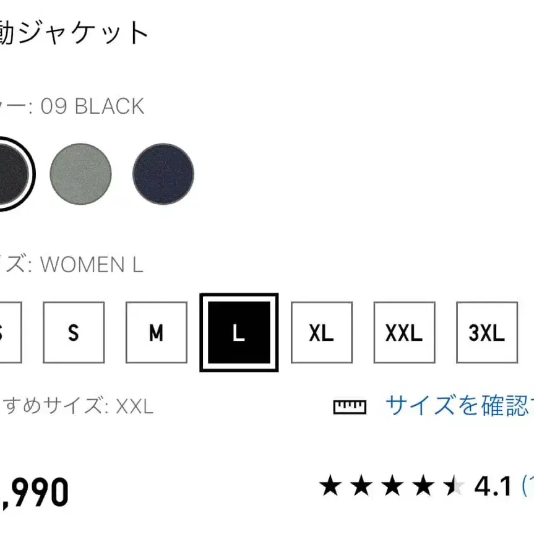Click the 4.1 rating score
The width and height of the screenshot is (534, 534).
coord(493,486)
